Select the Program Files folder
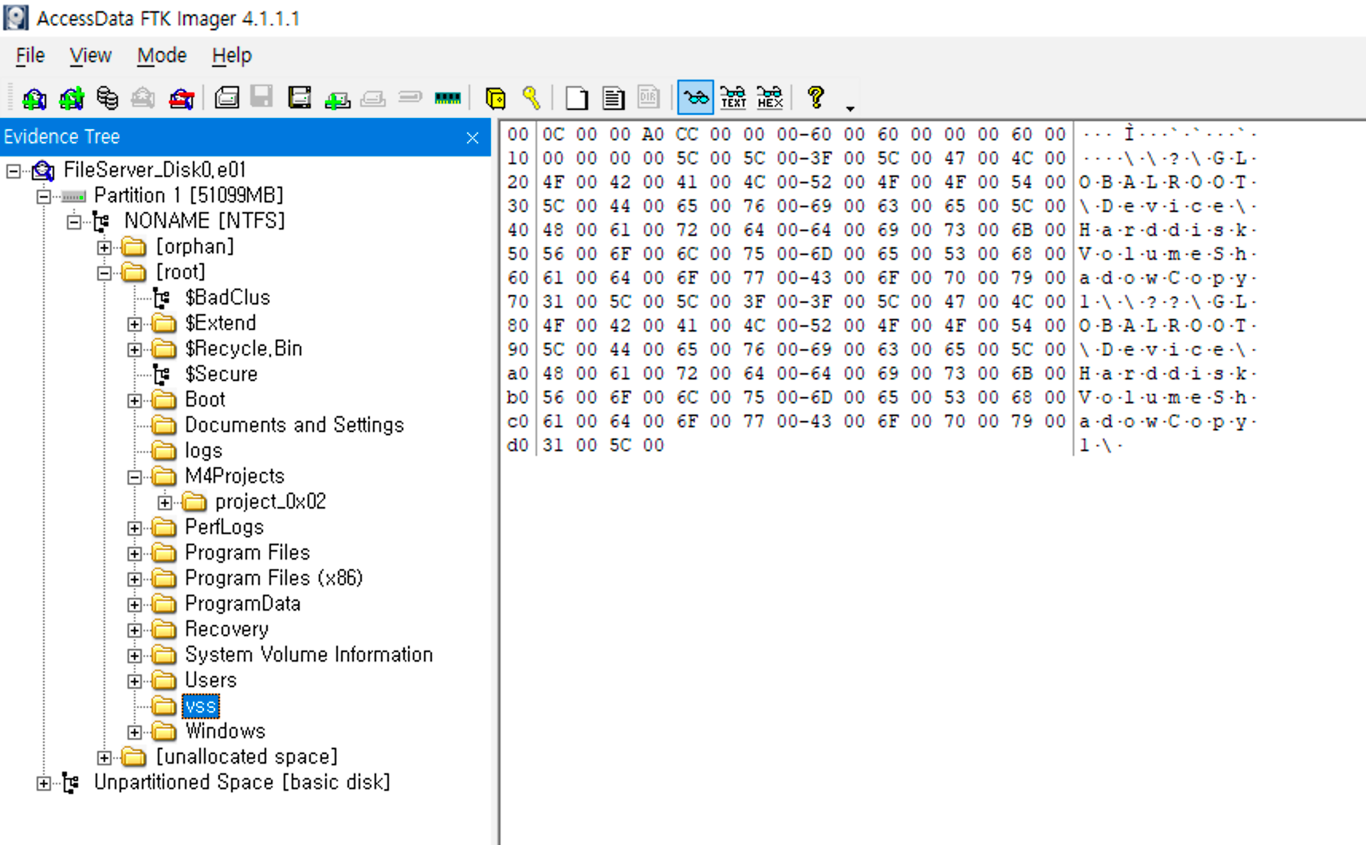The height and width of the screenshot is (845, 1366). tap(247, 552)
